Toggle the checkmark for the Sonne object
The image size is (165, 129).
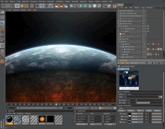tap(146, 26)
